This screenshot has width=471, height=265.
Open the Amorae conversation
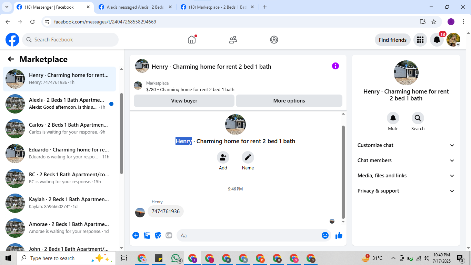(59, 228)
